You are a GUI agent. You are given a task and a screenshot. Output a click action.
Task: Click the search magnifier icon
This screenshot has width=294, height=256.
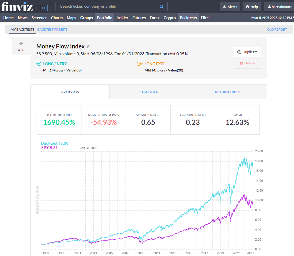[x=161, y=6]
